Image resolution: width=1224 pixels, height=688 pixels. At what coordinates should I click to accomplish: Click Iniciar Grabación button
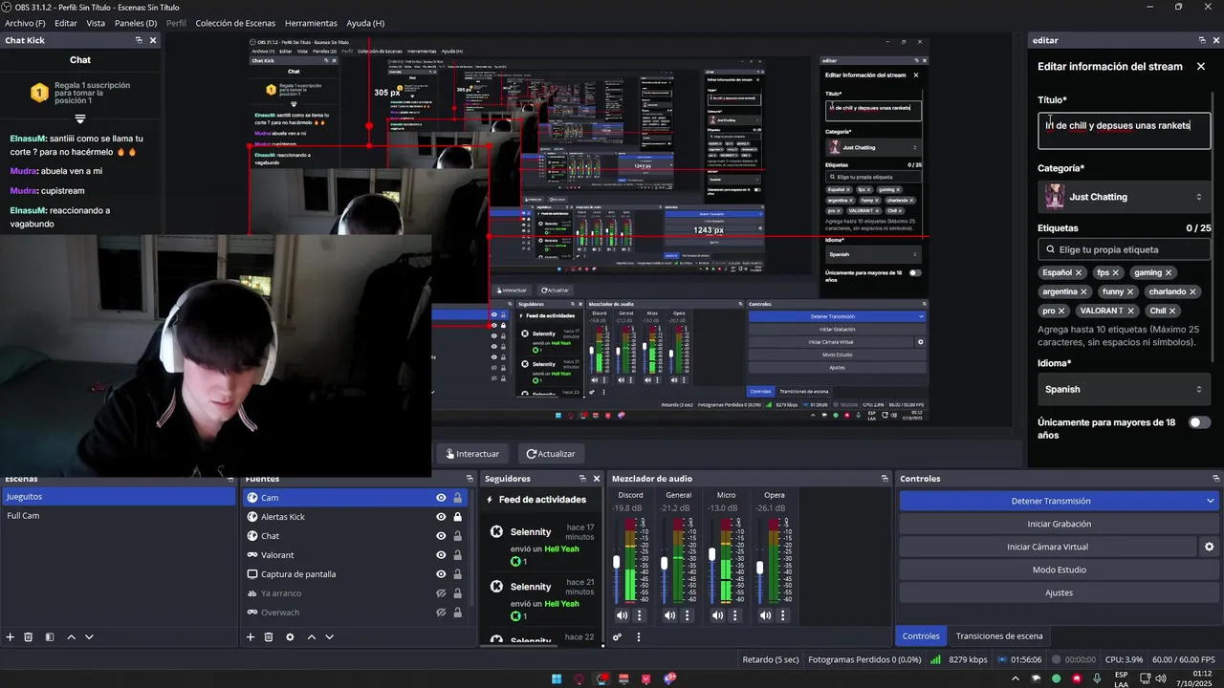[x=1059, y=524]
